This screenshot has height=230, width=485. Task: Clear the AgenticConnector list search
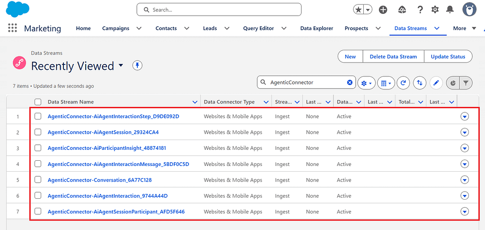(x=350, y=83)
